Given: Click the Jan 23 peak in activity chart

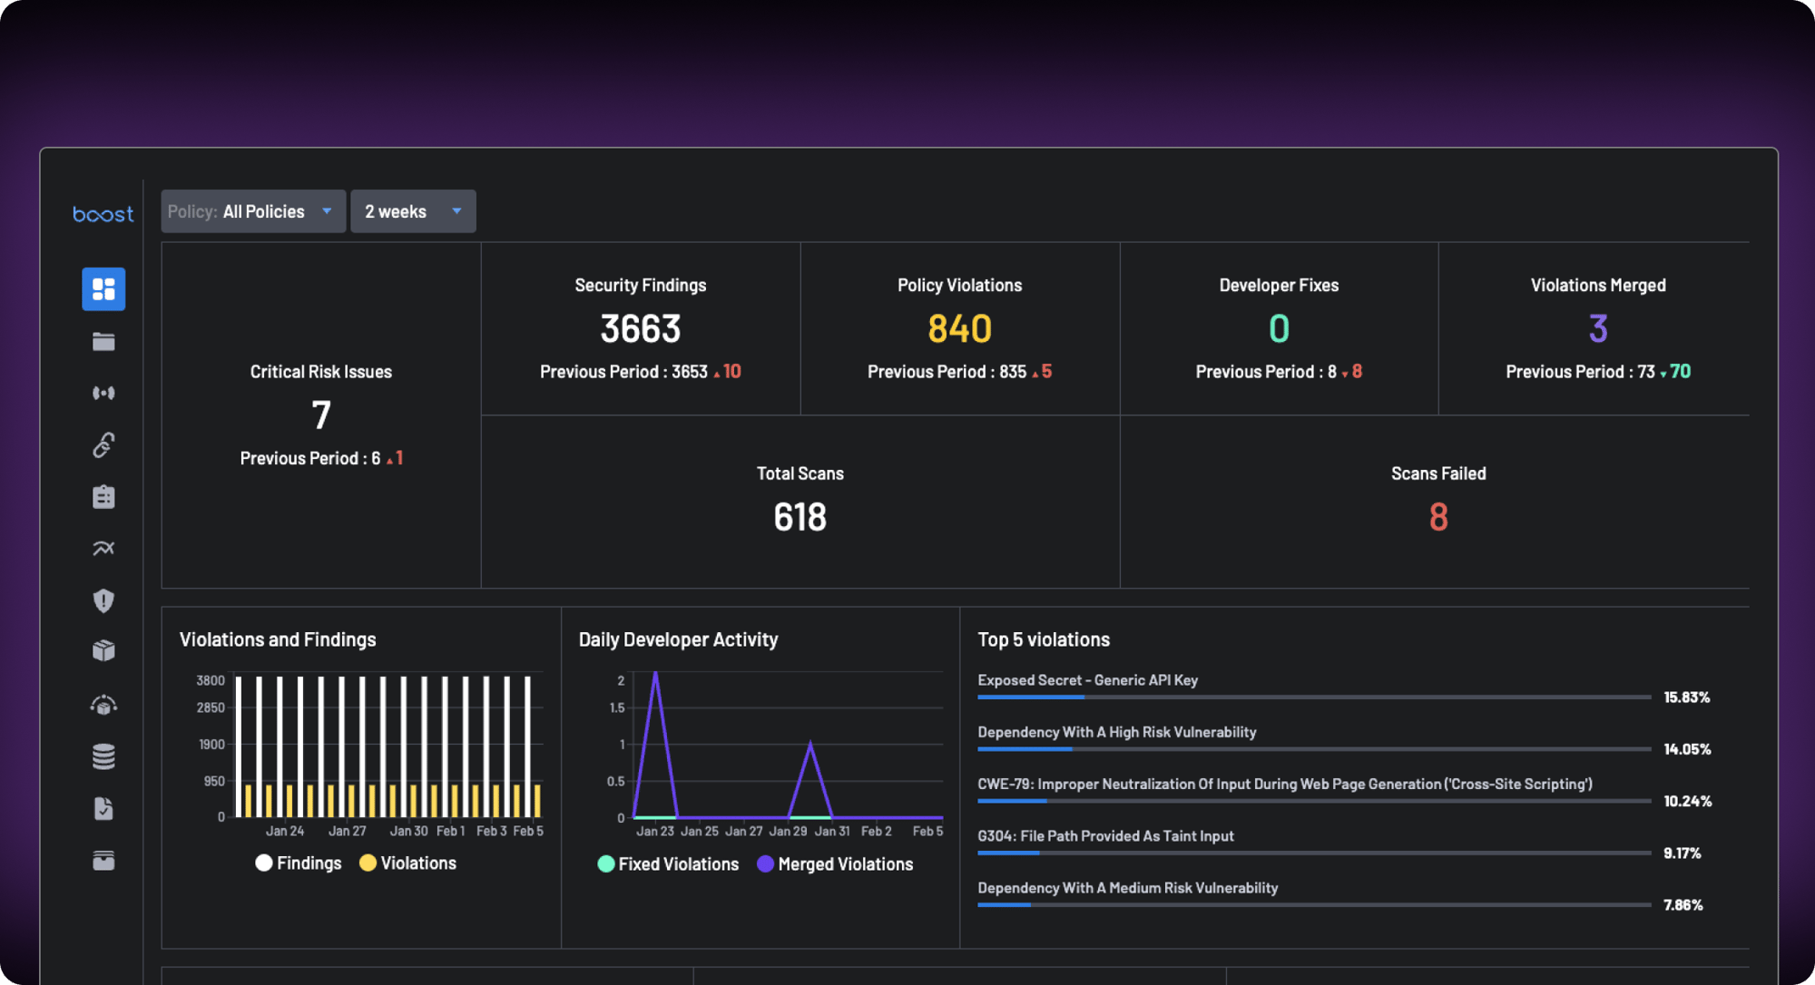Looking at the screenshot, I should click(x=655, y=673).
